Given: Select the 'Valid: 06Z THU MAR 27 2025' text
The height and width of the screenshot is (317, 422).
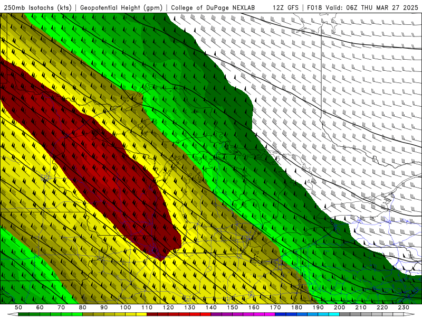Looking at the screenshot, I should pyautogui.click(x=372, y=8).
